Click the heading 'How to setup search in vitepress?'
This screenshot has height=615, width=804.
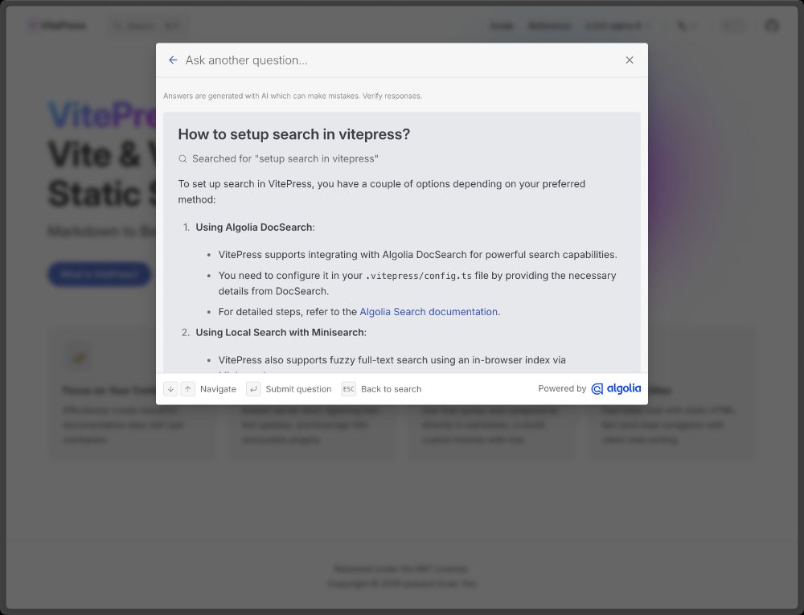[293, 134]
